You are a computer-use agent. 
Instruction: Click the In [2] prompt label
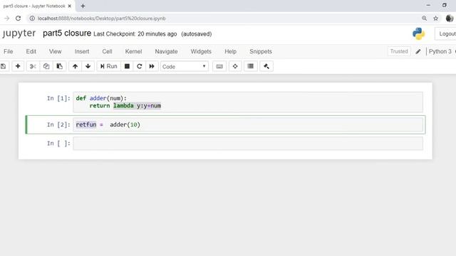coord(58,125)
